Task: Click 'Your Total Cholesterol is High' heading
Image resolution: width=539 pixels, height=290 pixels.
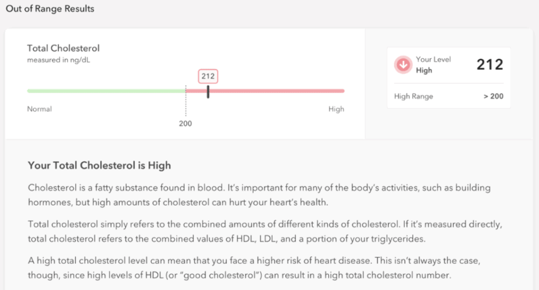Action: coord(99,165)
